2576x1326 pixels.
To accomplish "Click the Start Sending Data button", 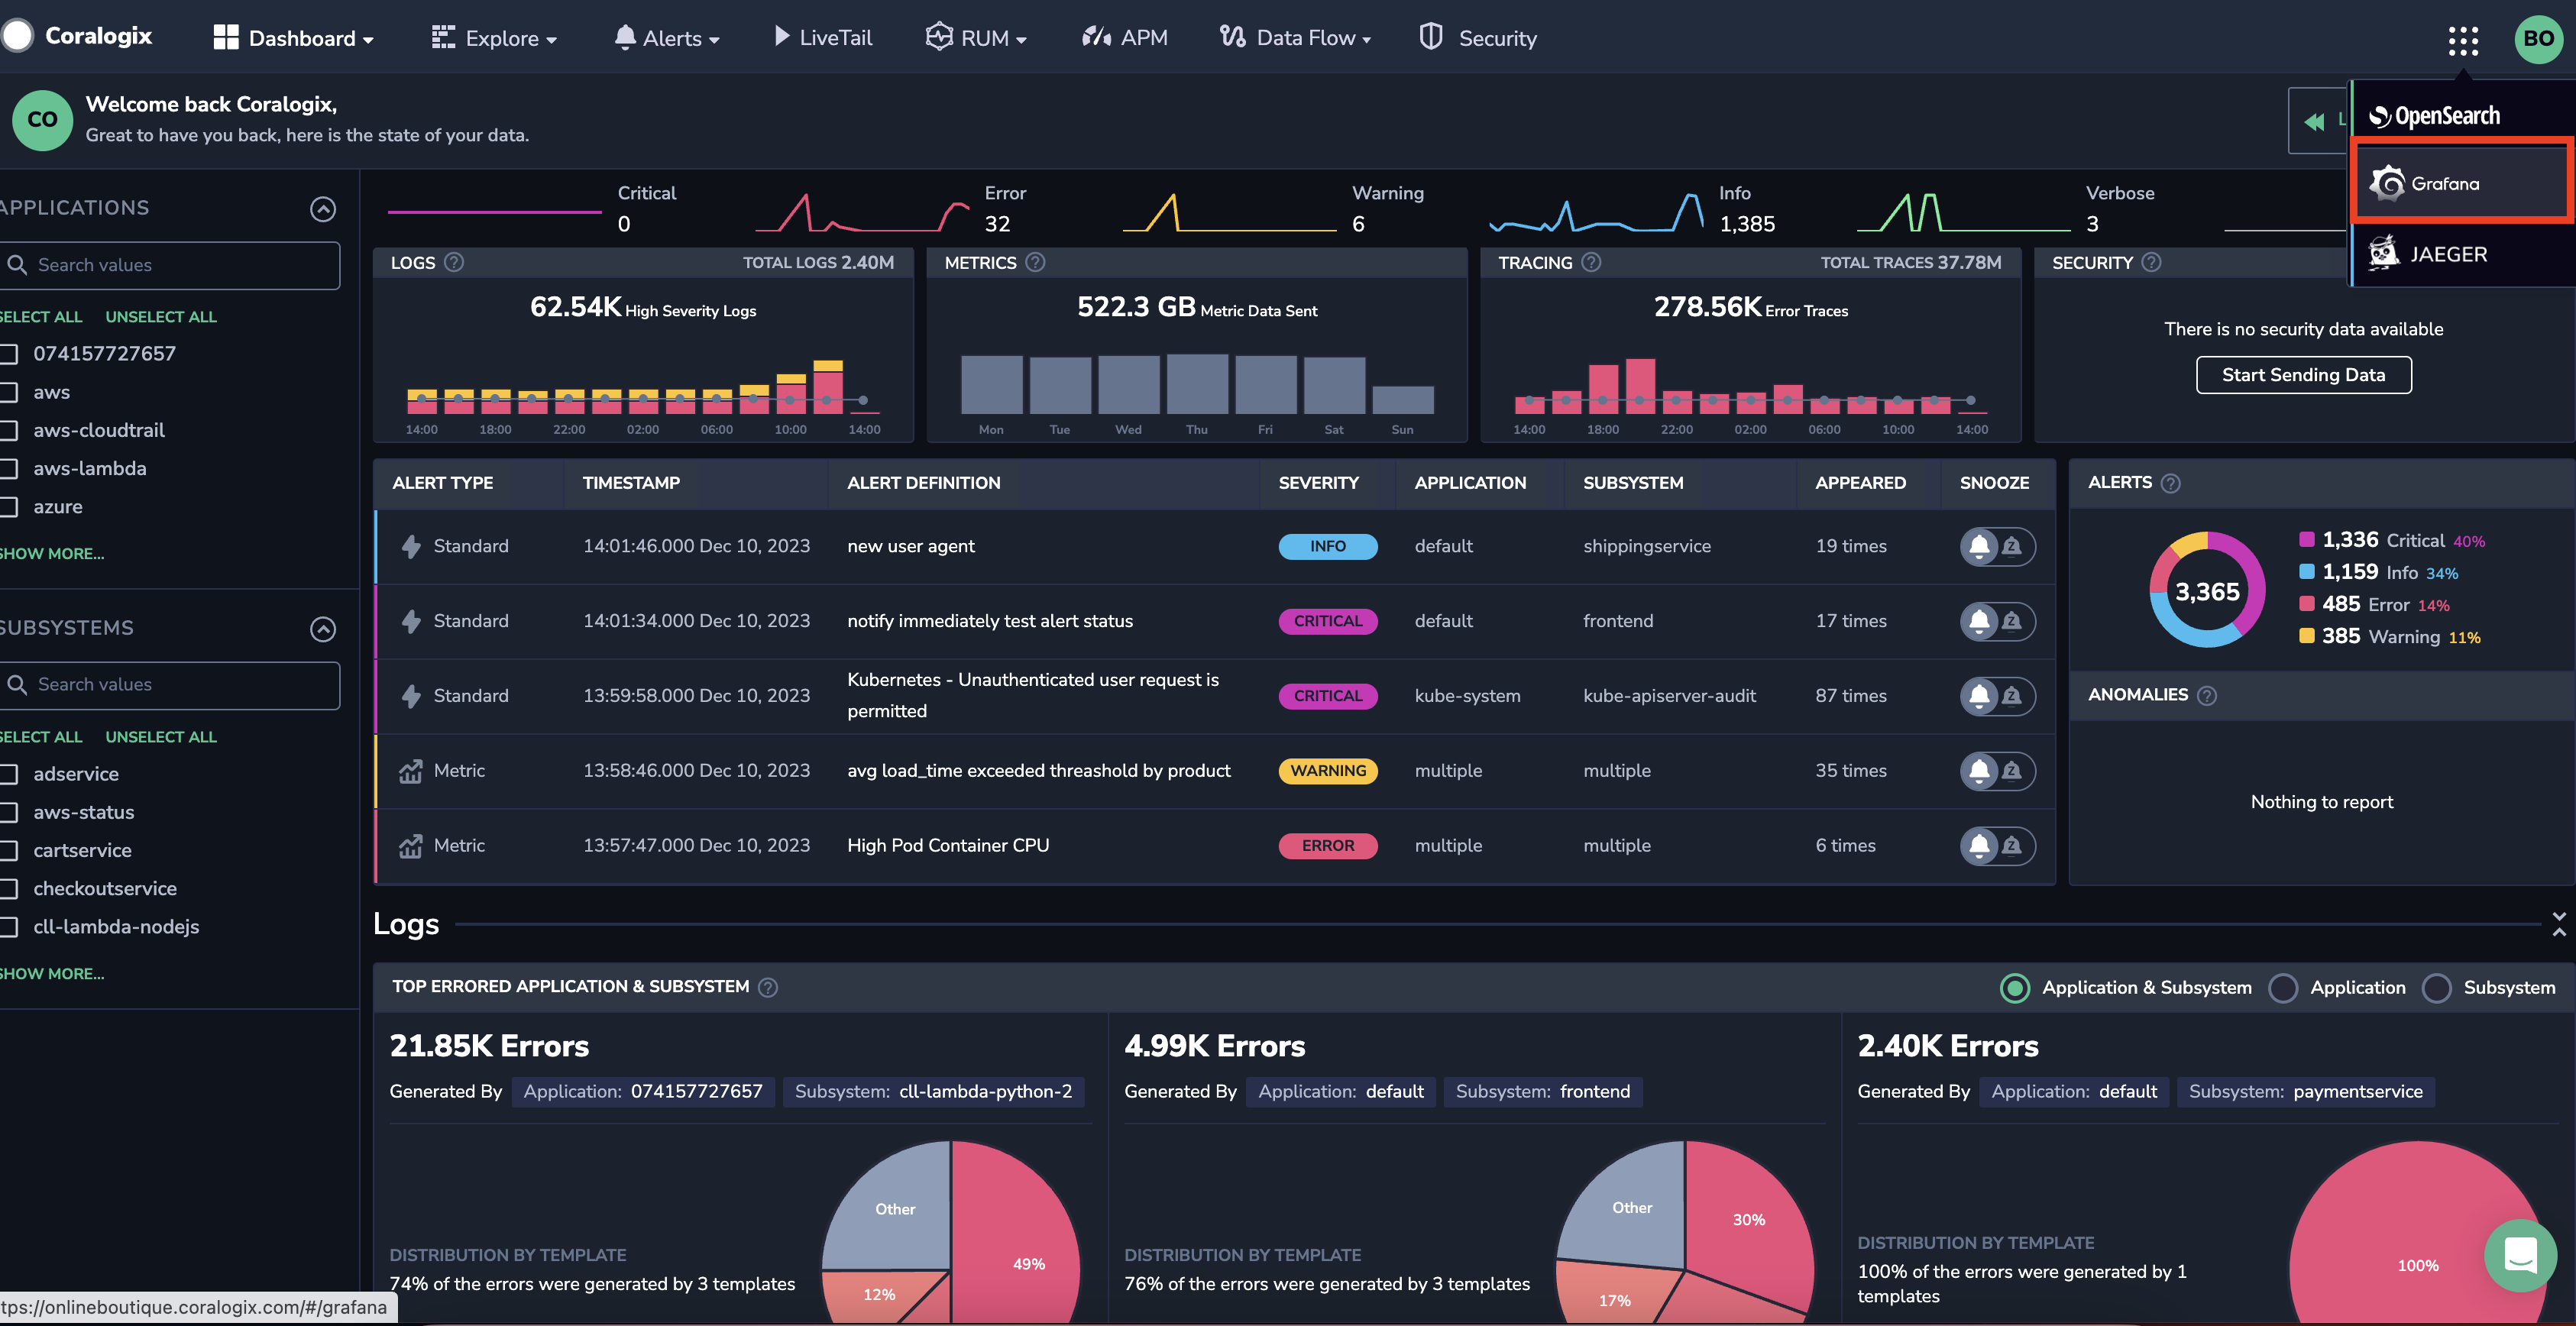I will [x=2303, y=375].
